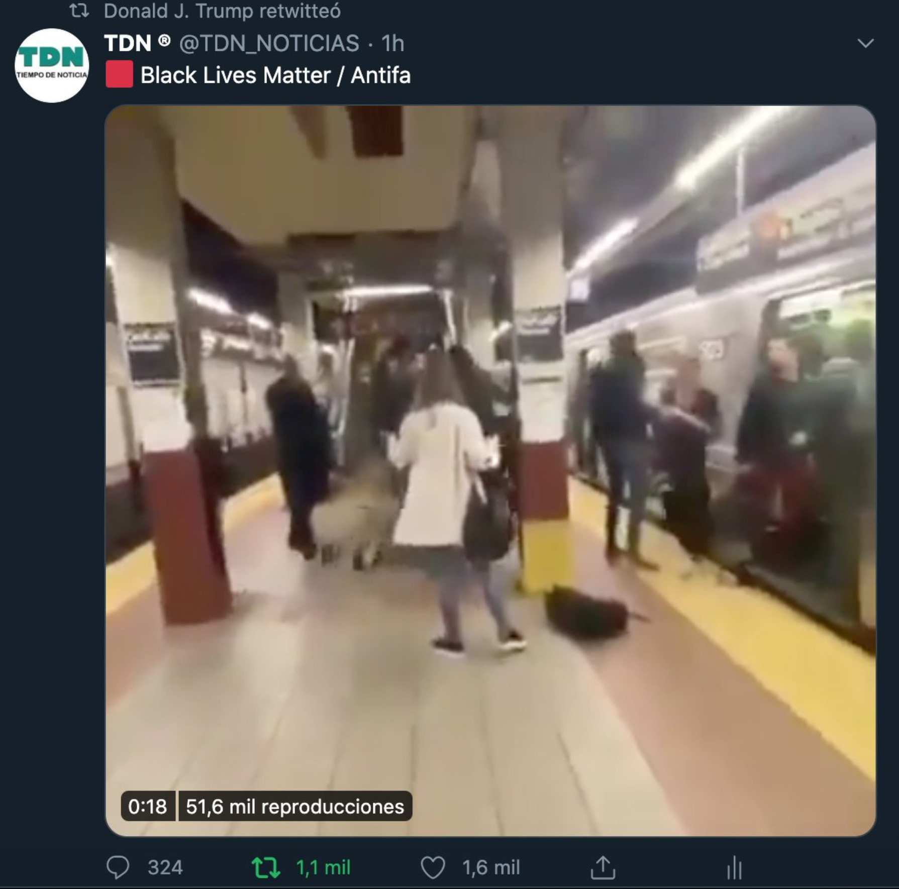Viewport: 899px width, 889px height.
Task: Click the small retweet icon at top
Action: [x=79, y=11]
